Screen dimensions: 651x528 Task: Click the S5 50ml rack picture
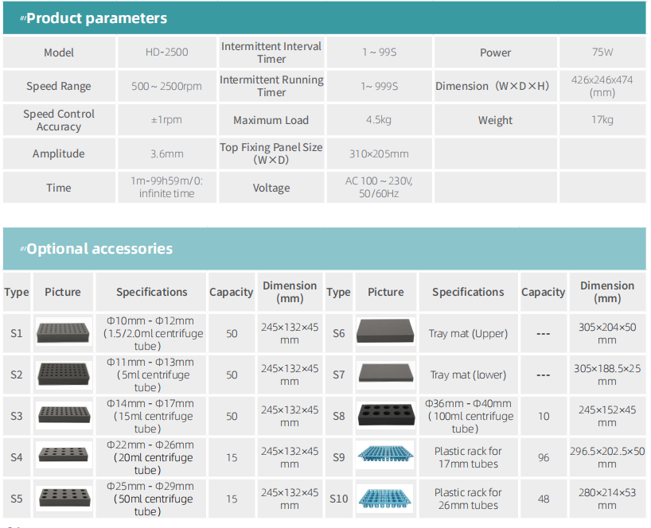coord(64,499)
